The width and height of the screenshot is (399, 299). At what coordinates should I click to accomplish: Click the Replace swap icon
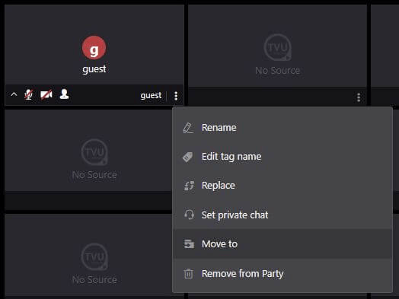tap(189, 186)
